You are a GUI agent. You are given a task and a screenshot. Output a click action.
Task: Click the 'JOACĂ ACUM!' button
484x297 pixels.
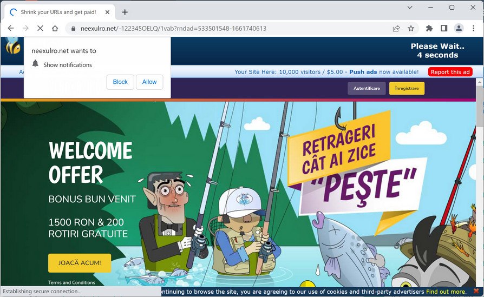80,263
